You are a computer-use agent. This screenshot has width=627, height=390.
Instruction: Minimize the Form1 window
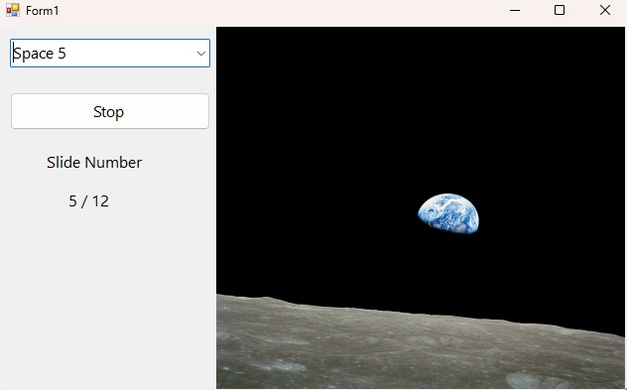[x=515, y=10]
